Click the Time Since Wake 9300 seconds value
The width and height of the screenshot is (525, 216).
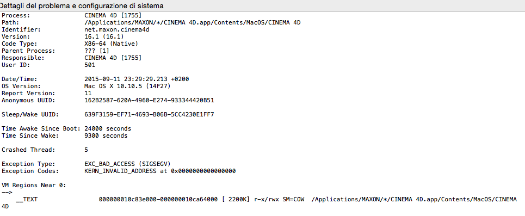point(106,135)
